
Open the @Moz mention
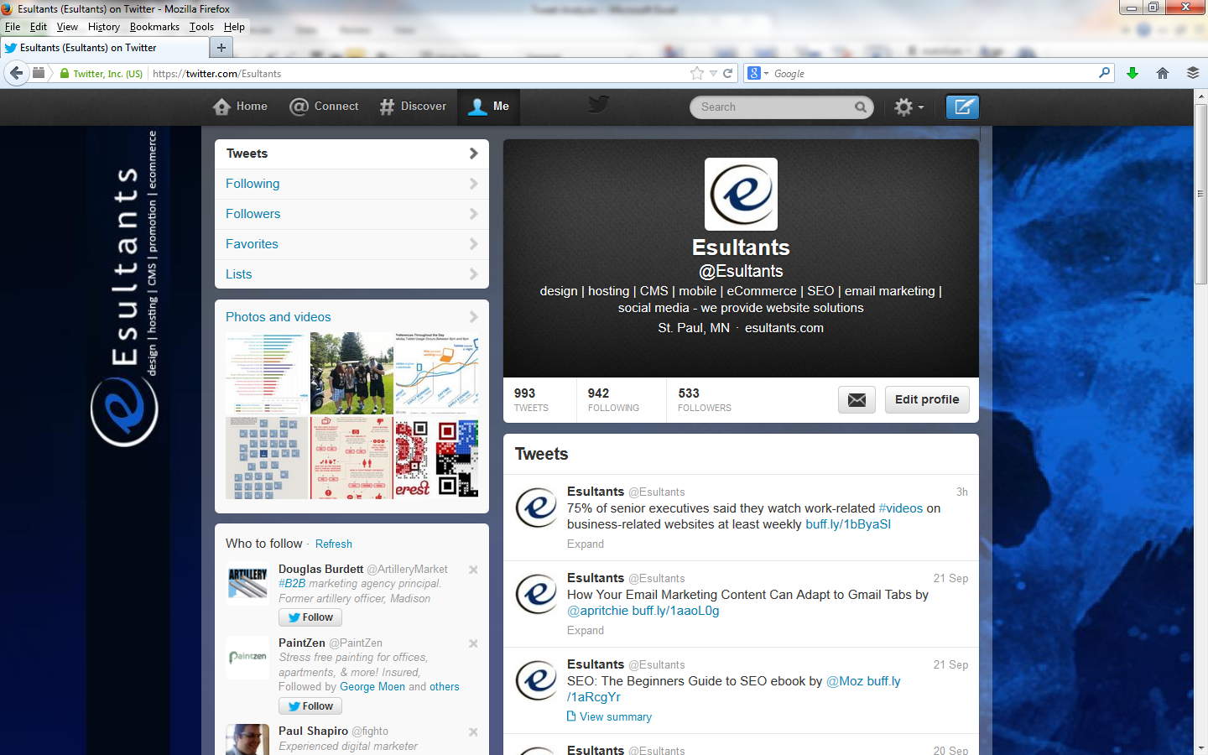[845, 681]
